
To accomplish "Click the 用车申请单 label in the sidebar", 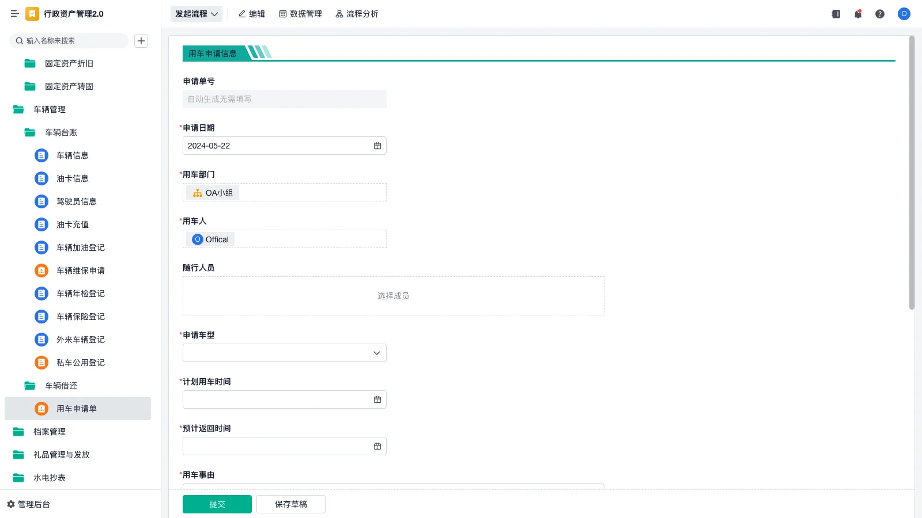I will tap(77, 409).
